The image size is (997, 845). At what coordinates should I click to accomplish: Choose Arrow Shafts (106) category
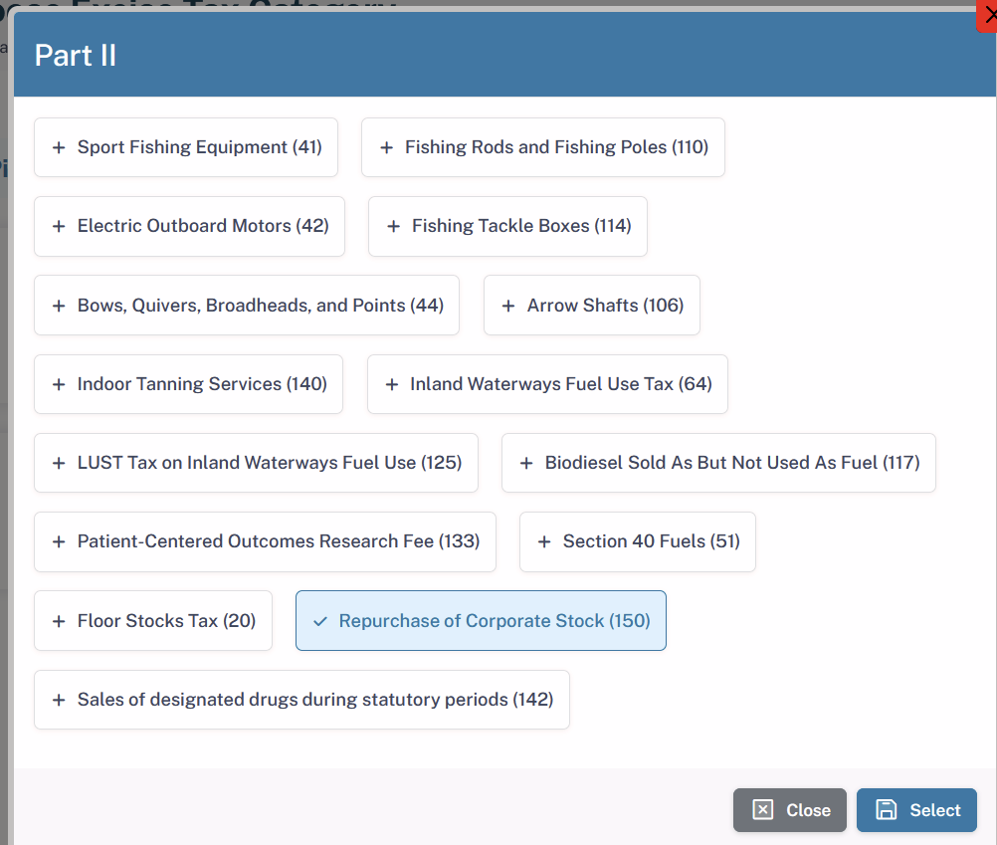click(x=591, y=306)
